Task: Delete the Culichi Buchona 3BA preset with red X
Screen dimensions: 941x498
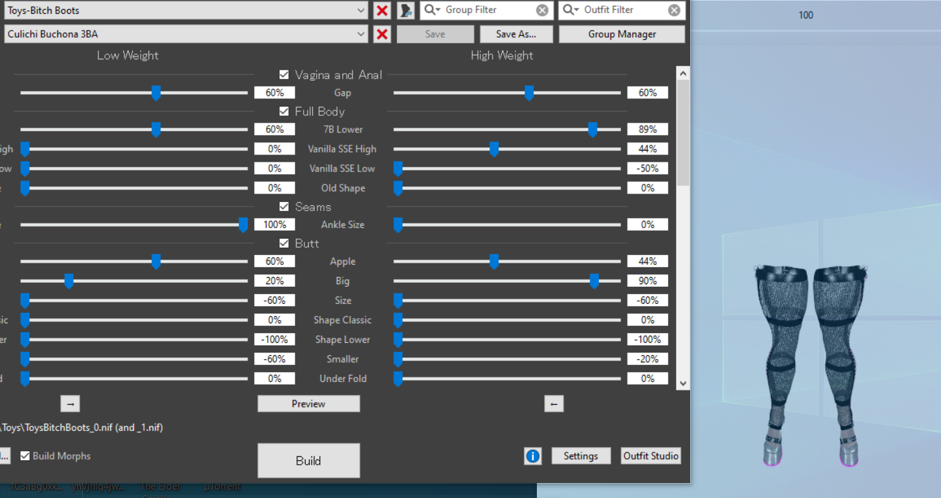Action: (383, 34)
